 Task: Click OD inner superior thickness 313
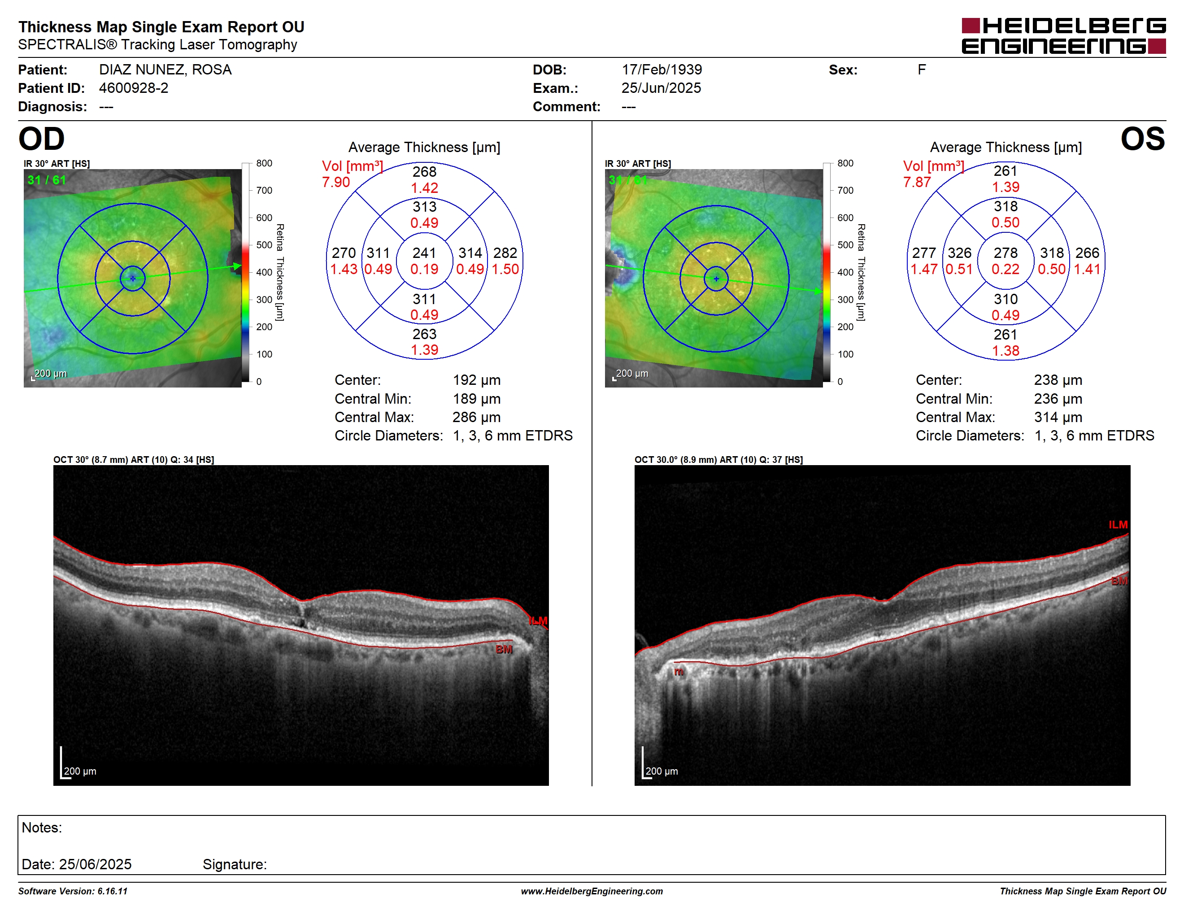click(x=424, y=206)
